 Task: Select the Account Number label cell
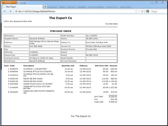pos(73,61)
